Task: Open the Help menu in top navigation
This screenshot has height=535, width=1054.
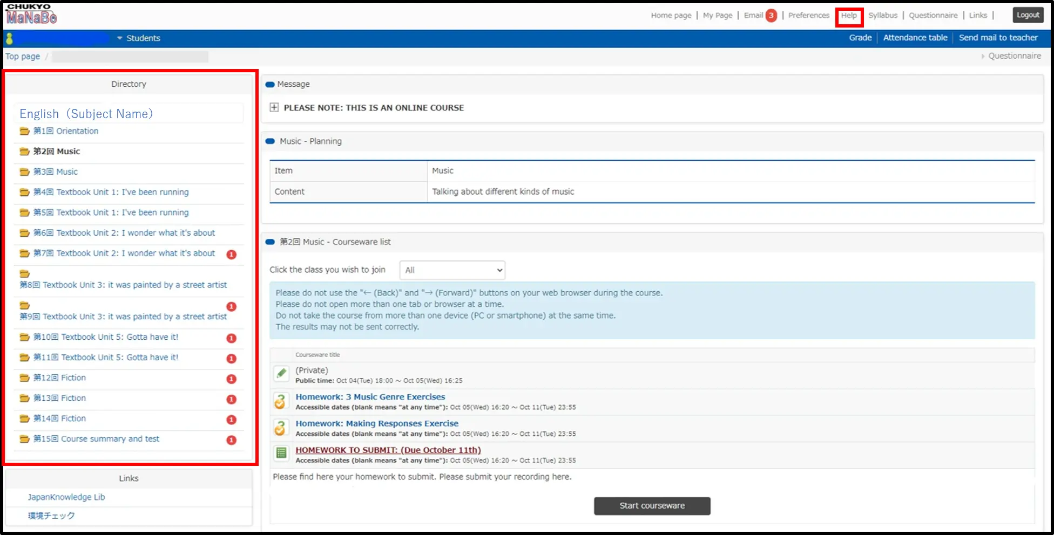Action: [849, 16]
